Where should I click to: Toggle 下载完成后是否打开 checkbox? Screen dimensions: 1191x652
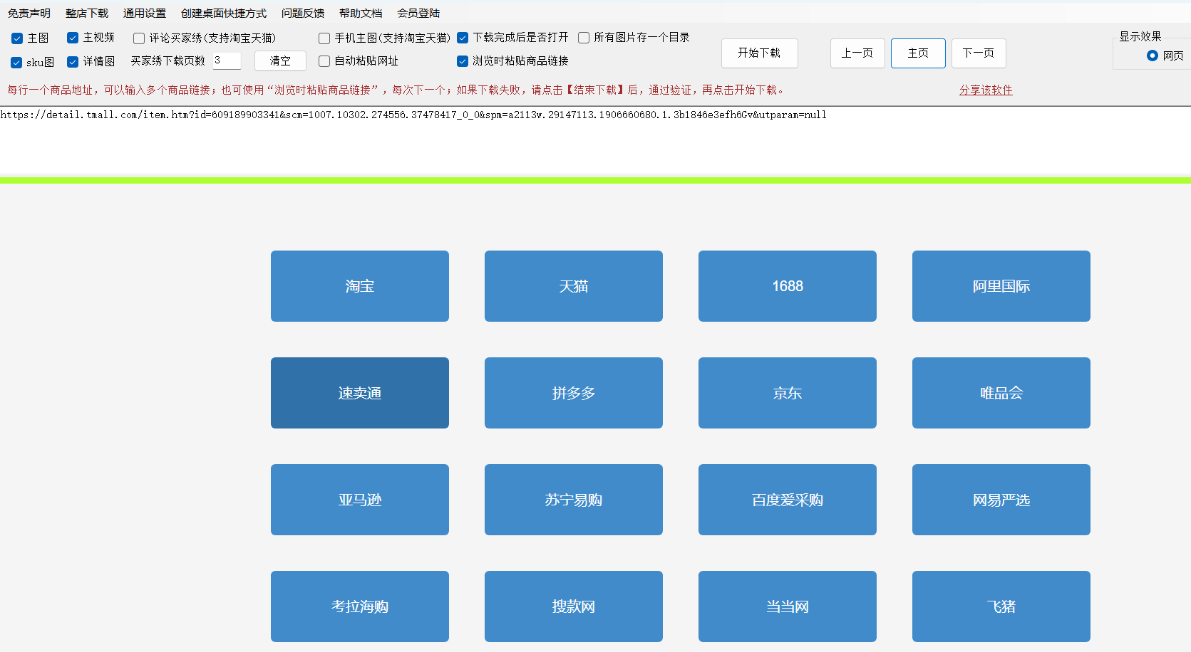[x=463, y=38]
